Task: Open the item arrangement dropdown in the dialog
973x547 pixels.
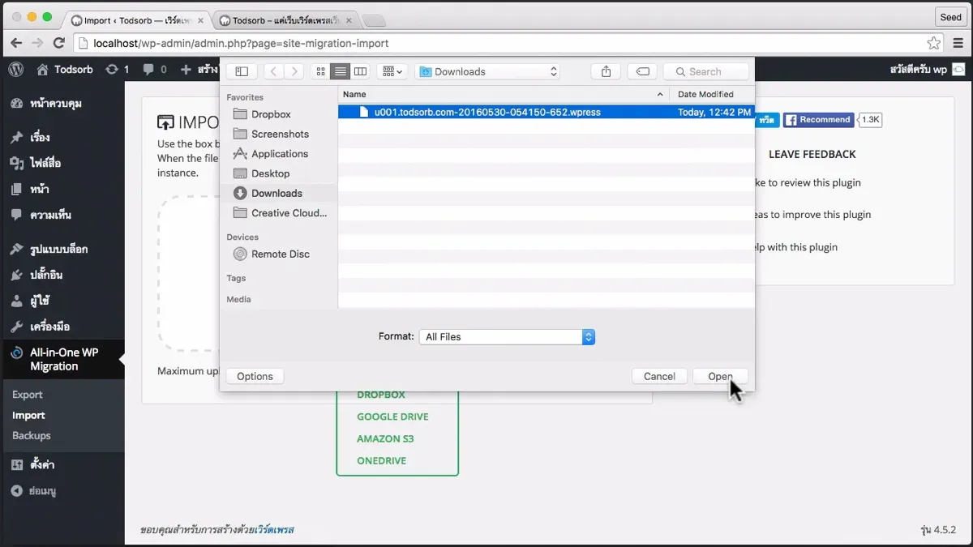Action: point(391,71)
